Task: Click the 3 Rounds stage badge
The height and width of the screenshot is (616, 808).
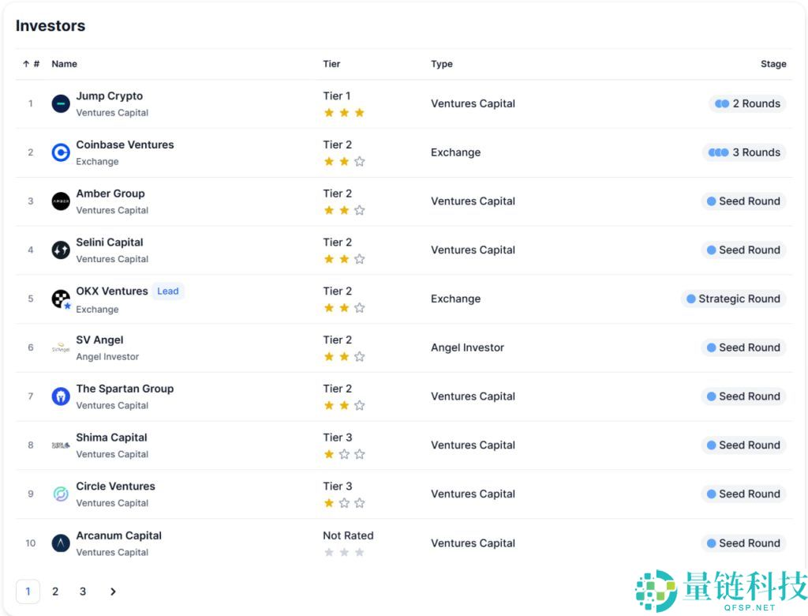Action: coord(744,152)
